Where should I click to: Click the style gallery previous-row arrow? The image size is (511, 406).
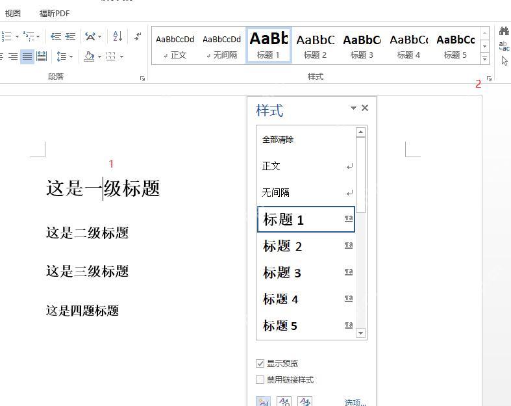(484, 33)
